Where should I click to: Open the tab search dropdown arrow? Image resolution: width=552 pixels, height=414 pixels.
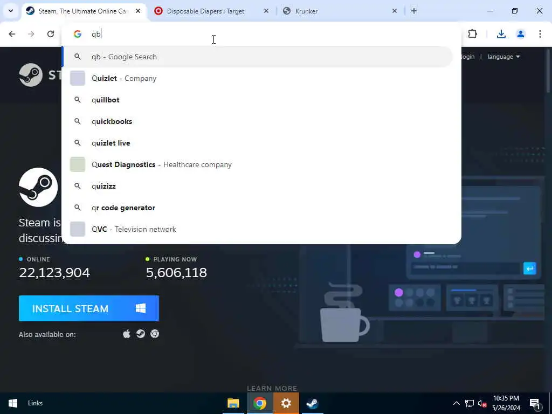(11, 11)
